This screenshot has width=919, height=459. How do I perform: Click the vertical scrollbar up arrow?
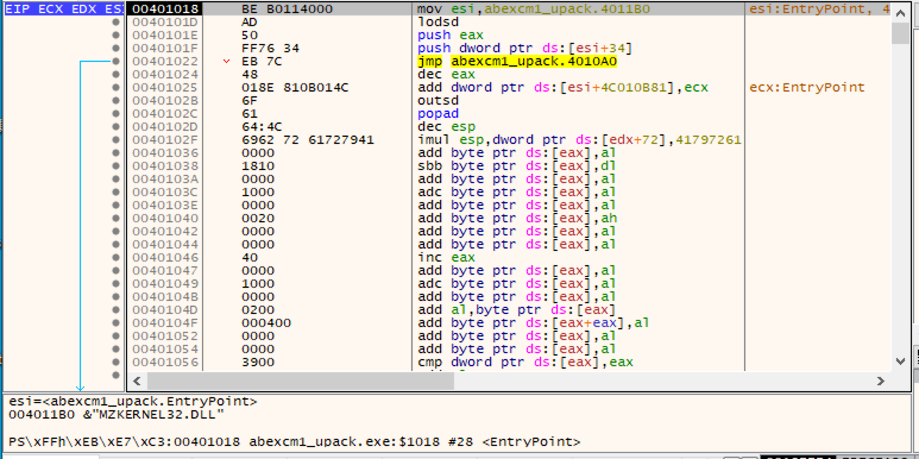901,14
